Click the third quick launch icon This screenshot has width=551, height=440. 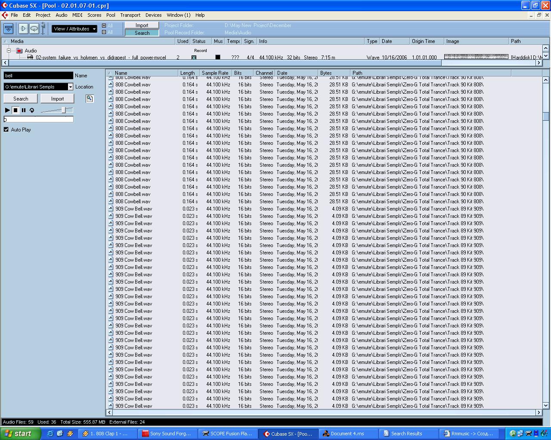(70, 434)
